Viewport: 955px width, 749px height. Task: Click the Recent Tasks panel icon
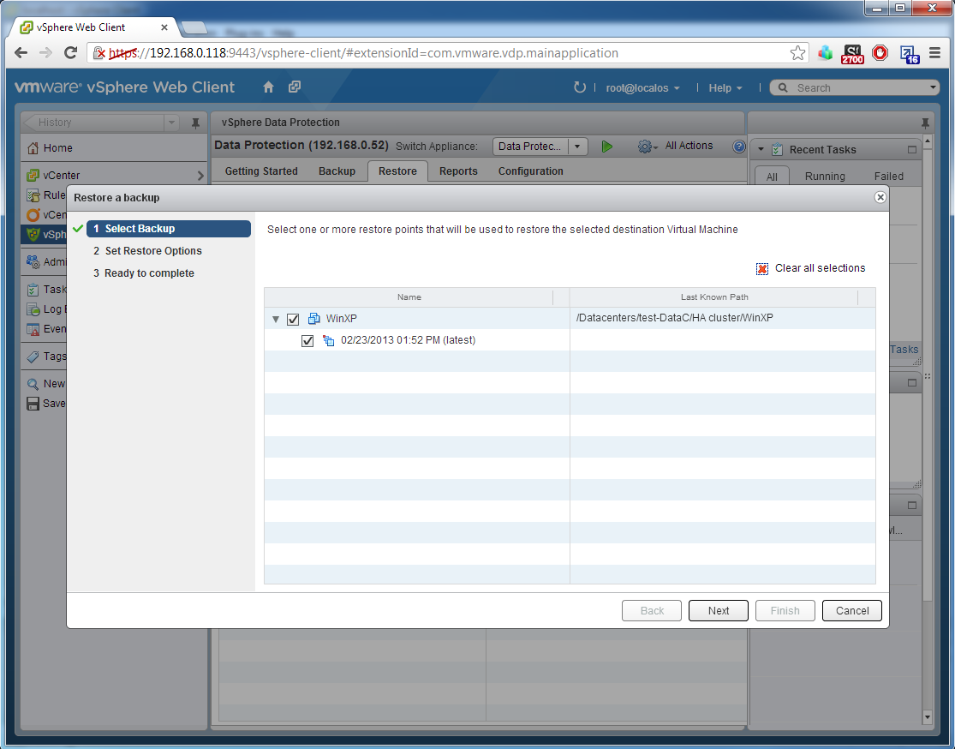click(x=777, y=150)
